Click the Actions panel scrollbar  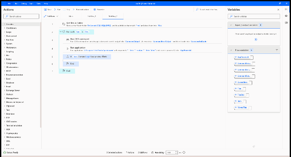[x=40, y=75]
